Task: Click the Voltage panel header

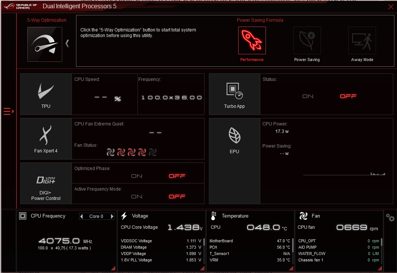Action: click(140, 216)
